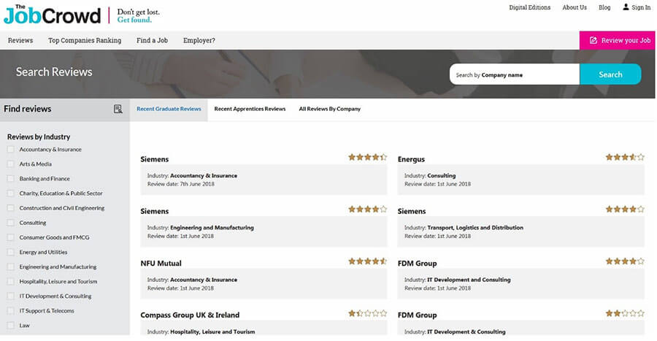
Task: Click the star rating for Siemens Accountancy review
Action: coord(367,157)
